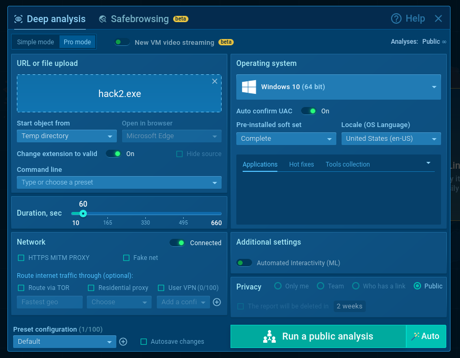Check the Autosave changes box
Image resolution: width=460 pixels, height=358 pixels.
pos(144,342)
